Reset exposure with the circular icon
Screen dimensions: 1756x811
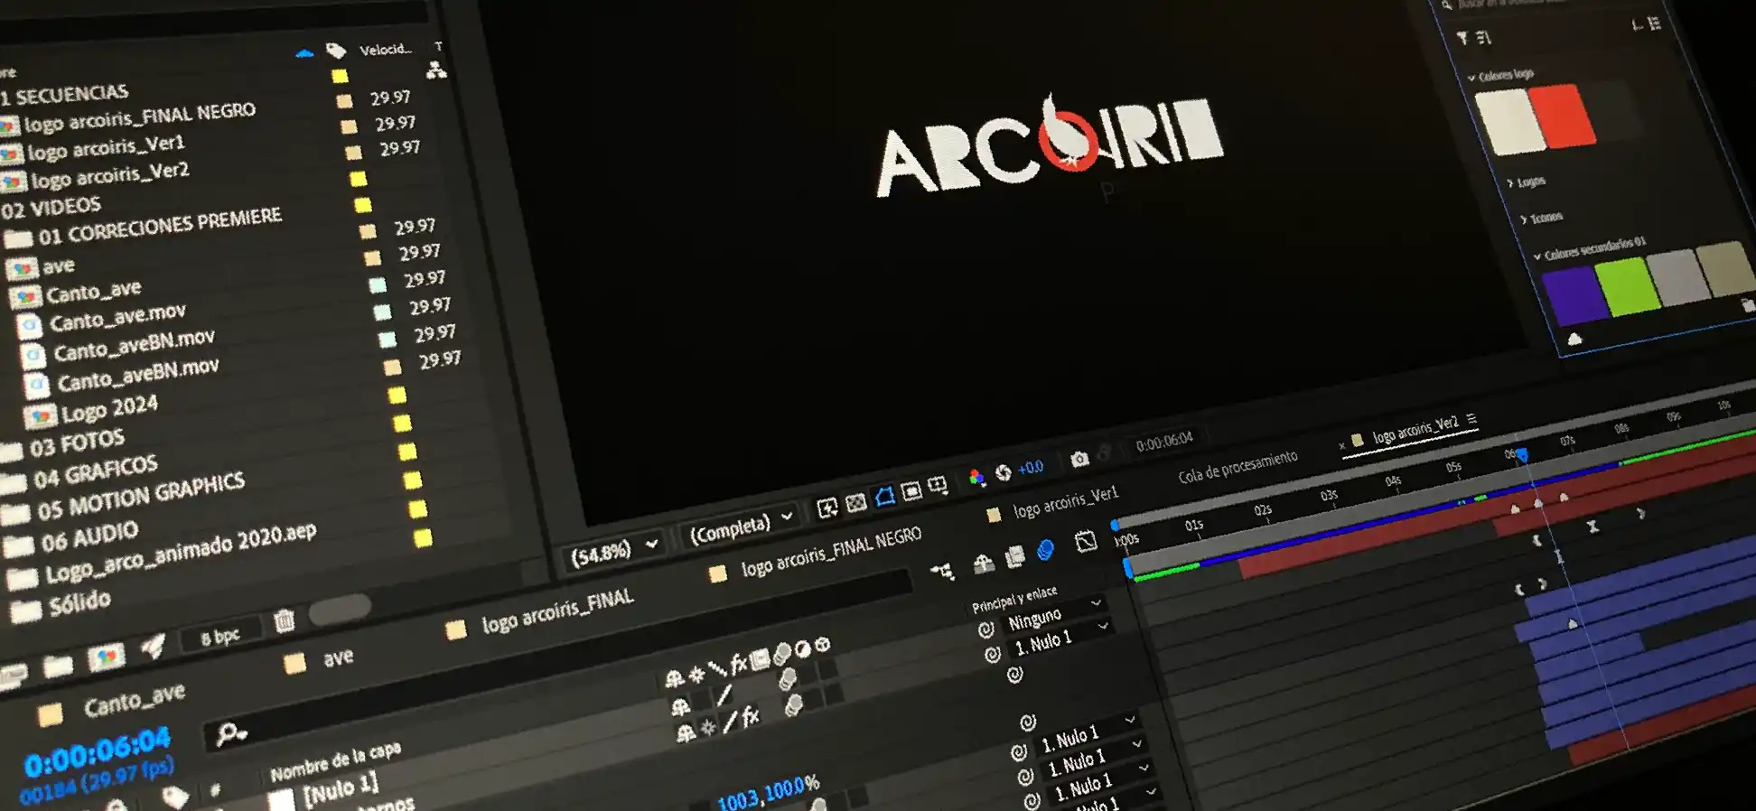(1003, 472)
